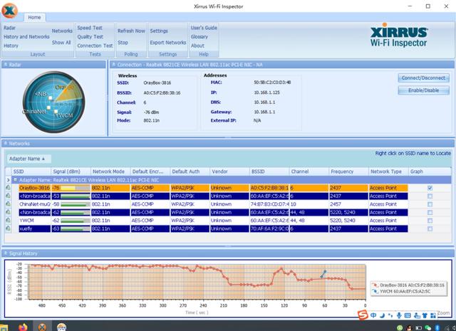Sort by the Adapter Name grouping box
Screen dimensions: 456x331
point(27,158)
